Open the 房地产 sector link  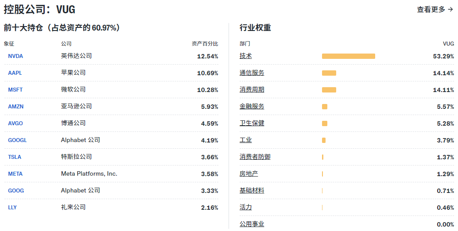(249, 174)
